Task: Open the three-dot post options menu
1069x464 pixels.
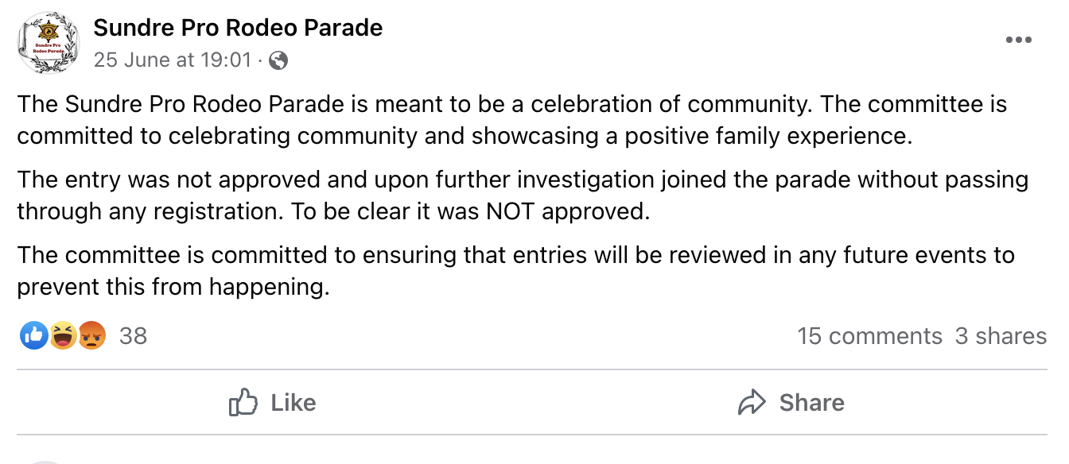Action: (1018, 41)
